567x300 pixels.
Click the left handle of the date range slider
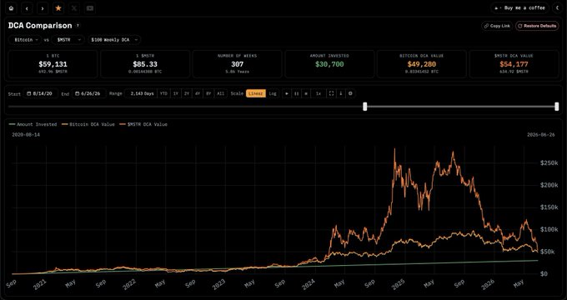(x=365, y=107)
